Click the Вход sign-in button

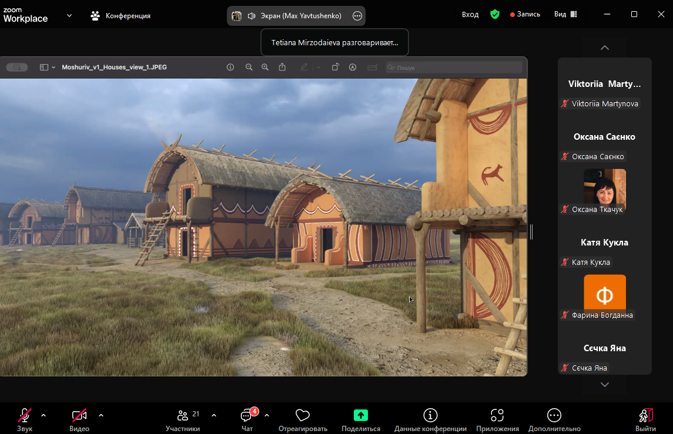point(470,15)
